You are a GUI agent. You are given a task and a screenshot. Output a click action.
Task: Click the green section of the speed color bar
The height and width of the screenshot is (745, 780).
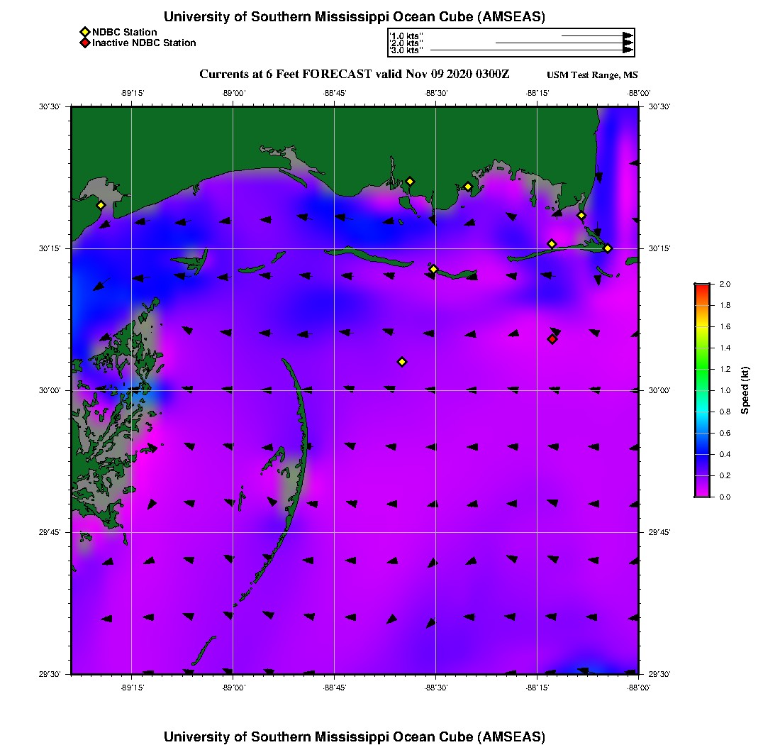pyautogui.click(x=703, y=369)
